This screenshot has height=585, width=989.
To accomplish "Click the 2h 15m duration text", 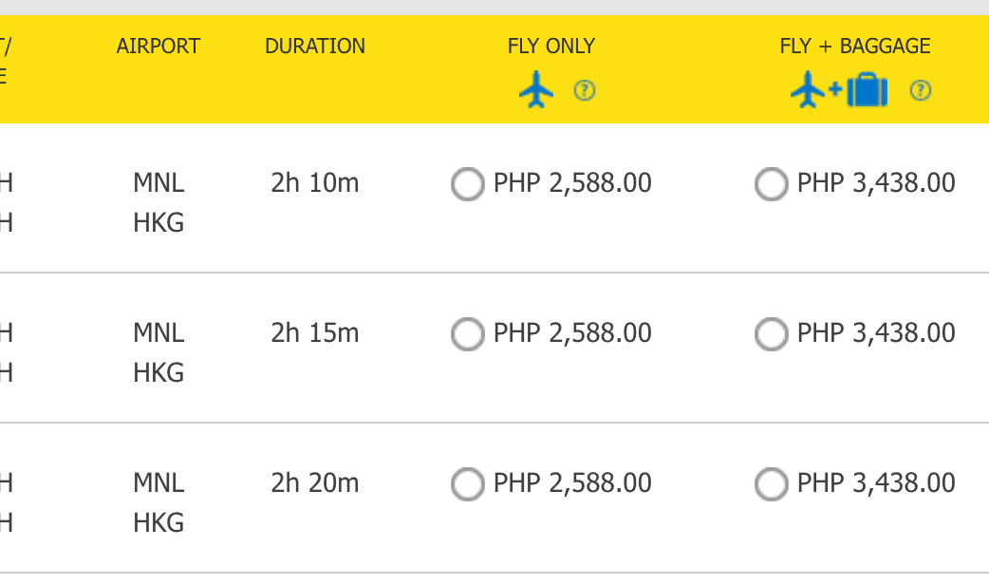I will (x=315, y=333).
